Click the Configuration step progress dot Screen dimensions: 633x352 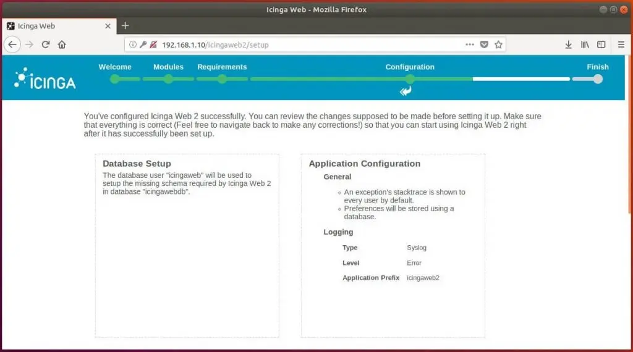[x=410, y=79]
